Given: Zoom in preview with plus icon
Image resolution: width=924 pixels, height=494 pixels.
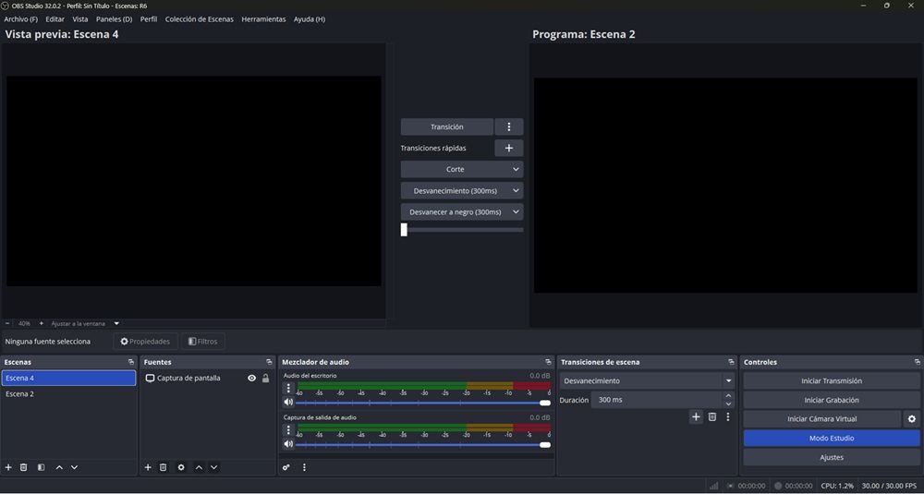Looking at the screenshot, I should coord(41,323).
